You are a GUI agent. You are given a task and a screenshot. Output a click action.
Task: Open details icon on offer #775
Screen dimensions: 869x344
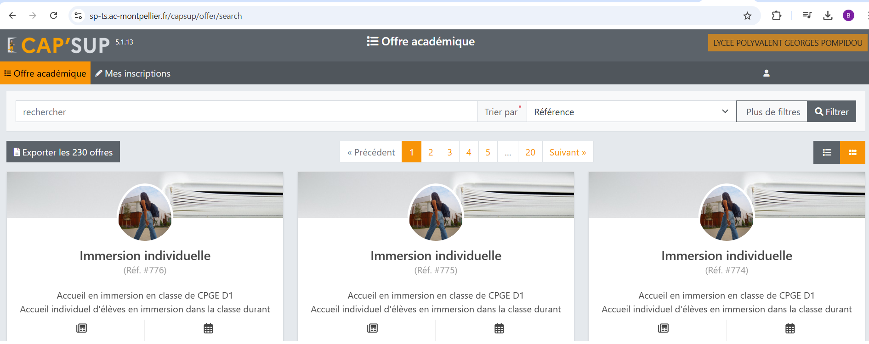pos(372,328)
